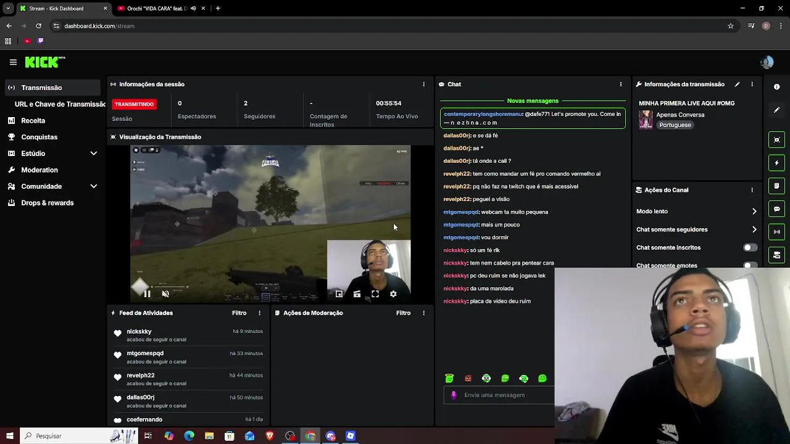Viewport: 790px width, 444px height.
Task: Toggle the lightning bolt widget icon in rail
Action: click(x=776, y=163)
